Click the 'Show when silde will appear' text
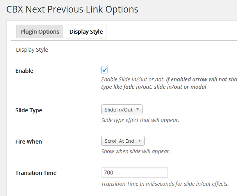 [135, 151]
